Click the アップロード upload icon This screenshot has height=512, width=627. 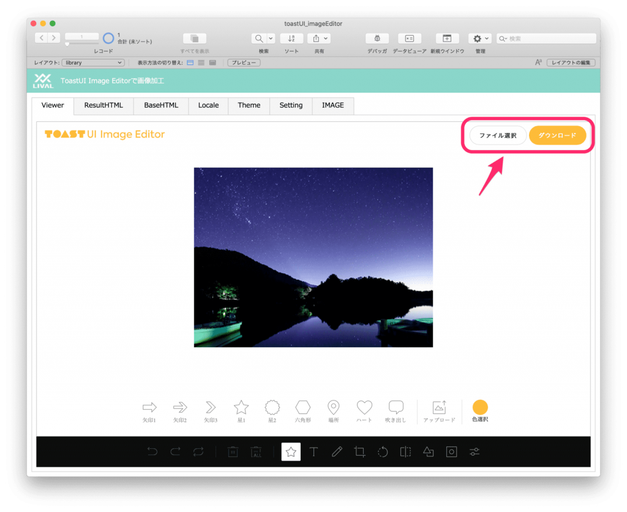point(439,406)
